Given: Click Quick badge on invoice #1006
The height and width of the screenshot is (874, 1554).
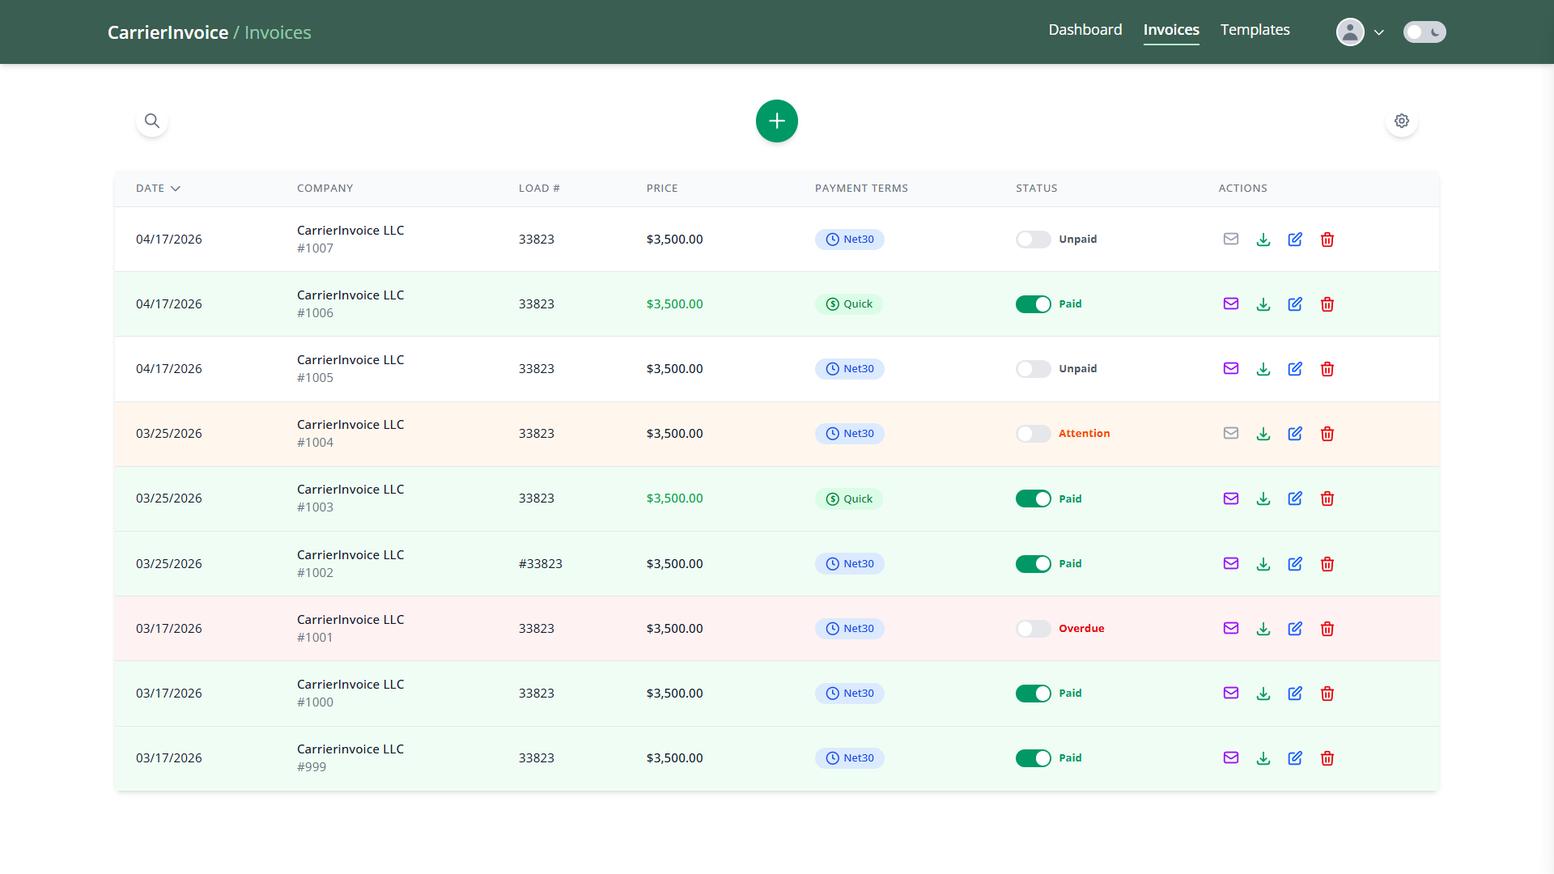Looking at the screenshot, I should click(x=849, y=304).
